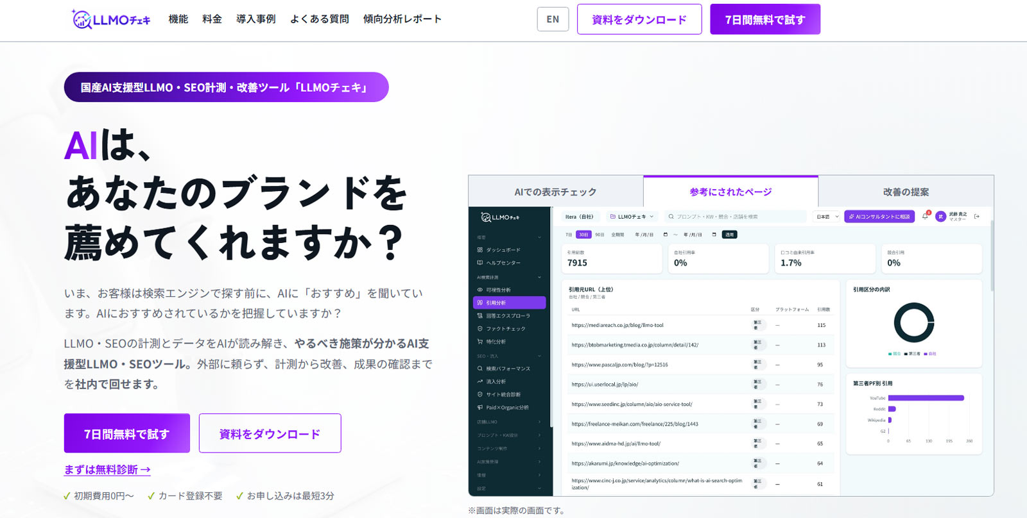This screenshot has width=1027, height=518.
Task: Click the donut chart in 引用区分の内訳
Action: (914, 322)
